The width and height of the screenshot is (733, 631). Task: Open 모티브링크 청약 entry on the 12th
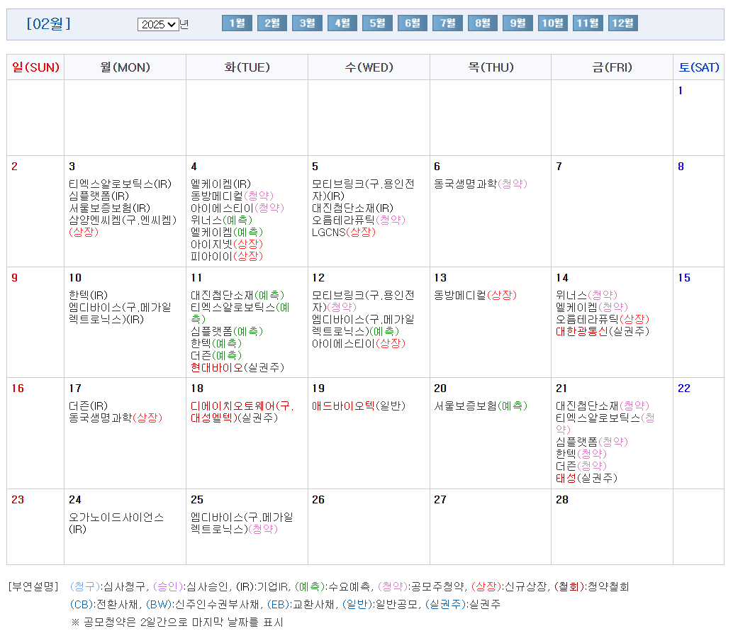[x=363, y=301]
